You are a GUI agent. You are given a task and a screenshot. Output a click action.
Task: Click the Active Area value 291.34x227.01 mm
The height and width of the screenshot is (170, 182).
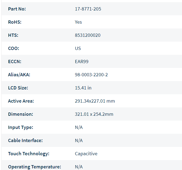pos(95,101)
